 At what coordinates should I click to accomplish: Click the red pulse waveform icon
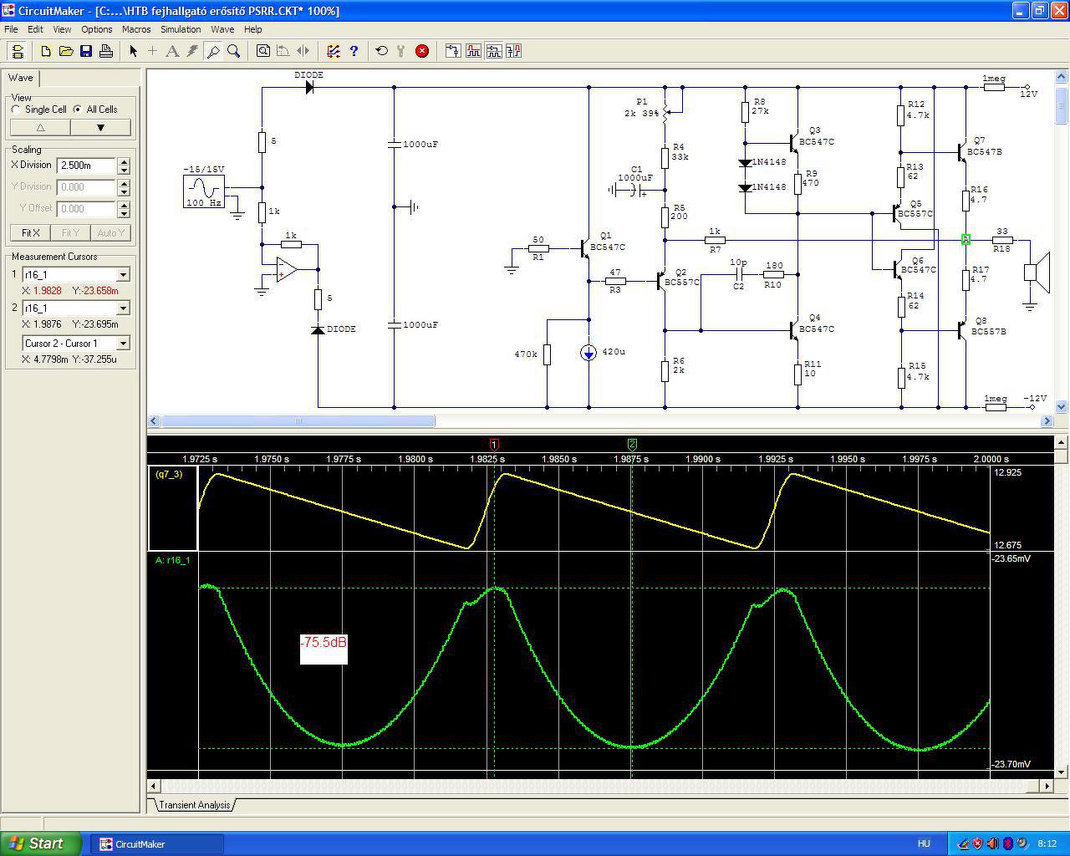point(473,51)
